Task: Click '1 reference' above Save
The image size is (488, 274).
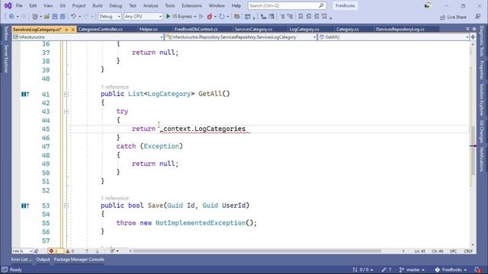Action: click(x=114, y=198)
